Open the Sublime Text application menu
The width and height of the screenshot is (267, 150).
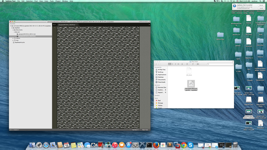10,1
